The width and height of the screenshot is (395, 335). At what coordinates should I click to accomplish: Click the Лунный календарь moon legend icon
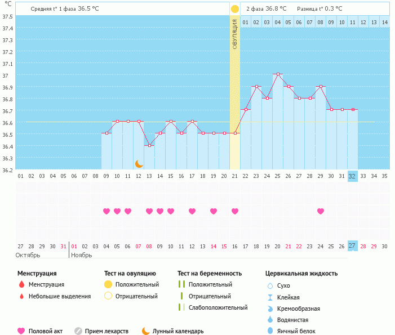coord(146,331)
